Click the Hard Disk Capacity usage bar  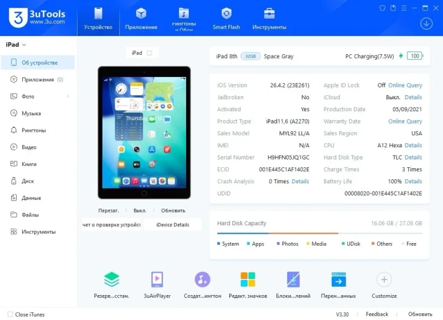[x=320, y=233]
